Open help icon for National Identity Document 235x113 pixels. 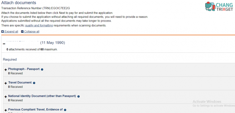click(78, 97)
